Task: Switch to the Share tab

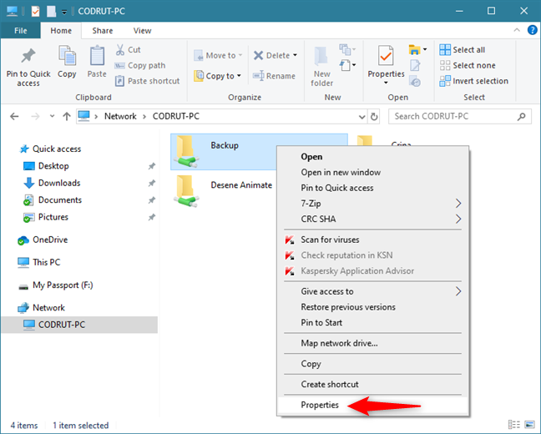Action: tap(103, 31)
